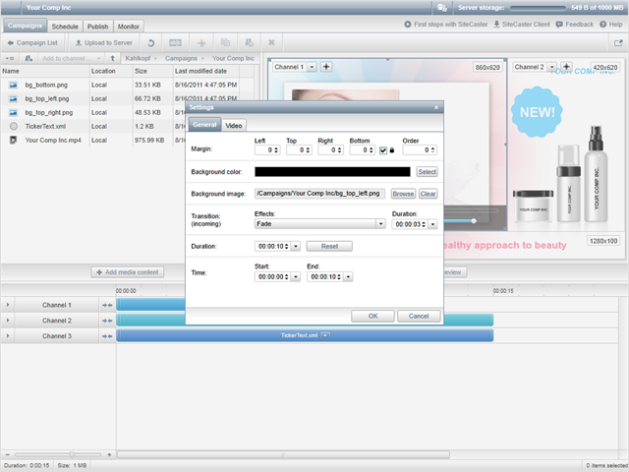Click the black background color swatch

(x=331, y=172)
